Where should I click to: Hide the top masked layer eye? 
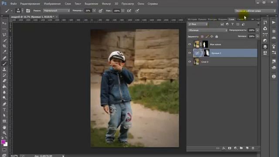point(190,44)
